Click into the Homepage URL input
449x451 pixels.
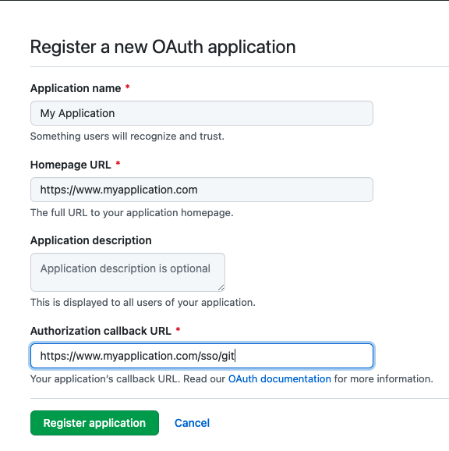pos(202,190)
